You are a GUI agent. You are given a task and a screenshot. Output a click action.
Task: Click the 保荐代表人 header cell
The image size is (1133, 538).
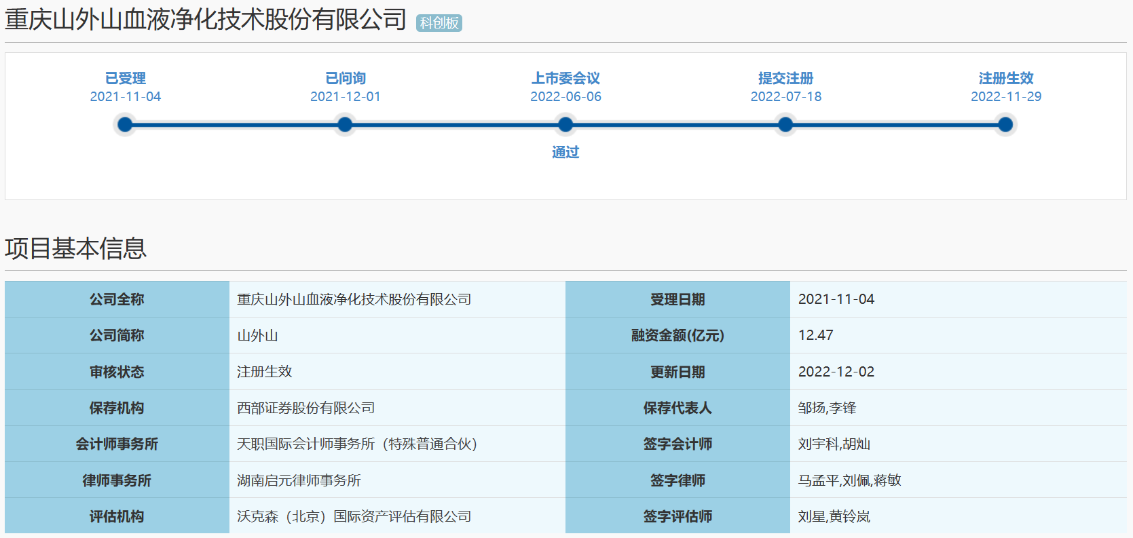pyautogui.click(x=677, y=408)
